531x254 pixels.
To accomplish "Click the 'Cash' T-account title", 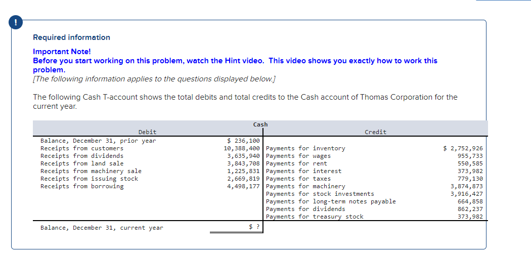I will [x=260, y=124].
